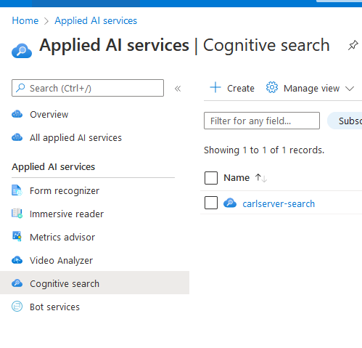This screenshot has width=362, height=348.
Task: Click the Overview cloud icon
Action: 17,114
